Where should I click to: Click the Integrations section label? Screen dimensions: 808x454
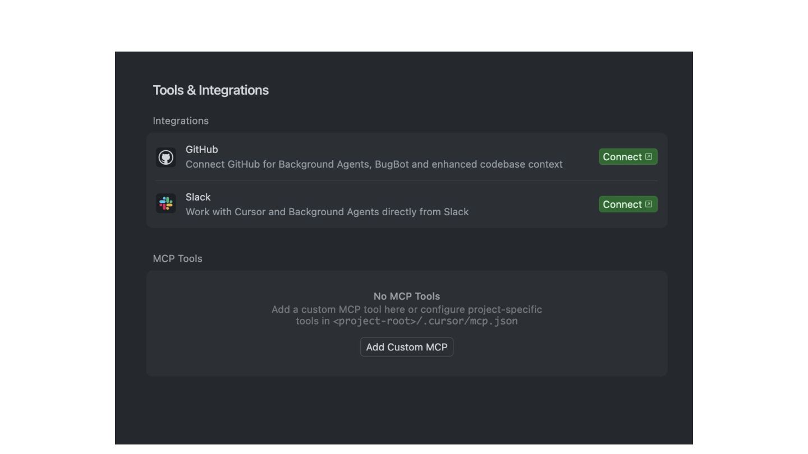pyautogui.click(x=181, y=121)
